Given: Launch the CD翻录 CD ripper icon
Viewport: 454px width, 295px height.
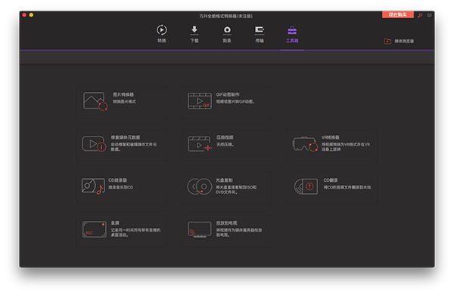Looking at the screenshot, I should click(306, 186).
